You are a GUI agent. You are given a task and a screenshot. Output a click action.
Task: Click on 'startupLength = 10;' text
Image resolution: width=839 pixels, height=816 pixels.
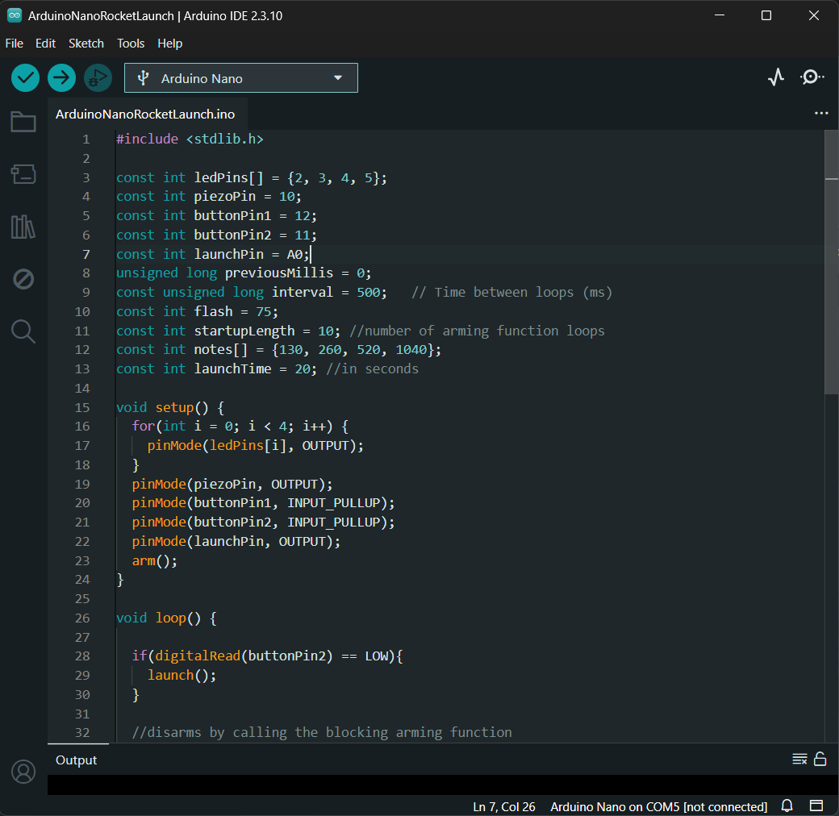(x=267, y=331)
